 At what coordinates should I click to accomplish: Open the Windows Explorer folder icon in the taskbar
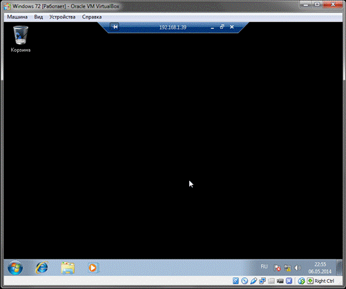click(68, 268)
